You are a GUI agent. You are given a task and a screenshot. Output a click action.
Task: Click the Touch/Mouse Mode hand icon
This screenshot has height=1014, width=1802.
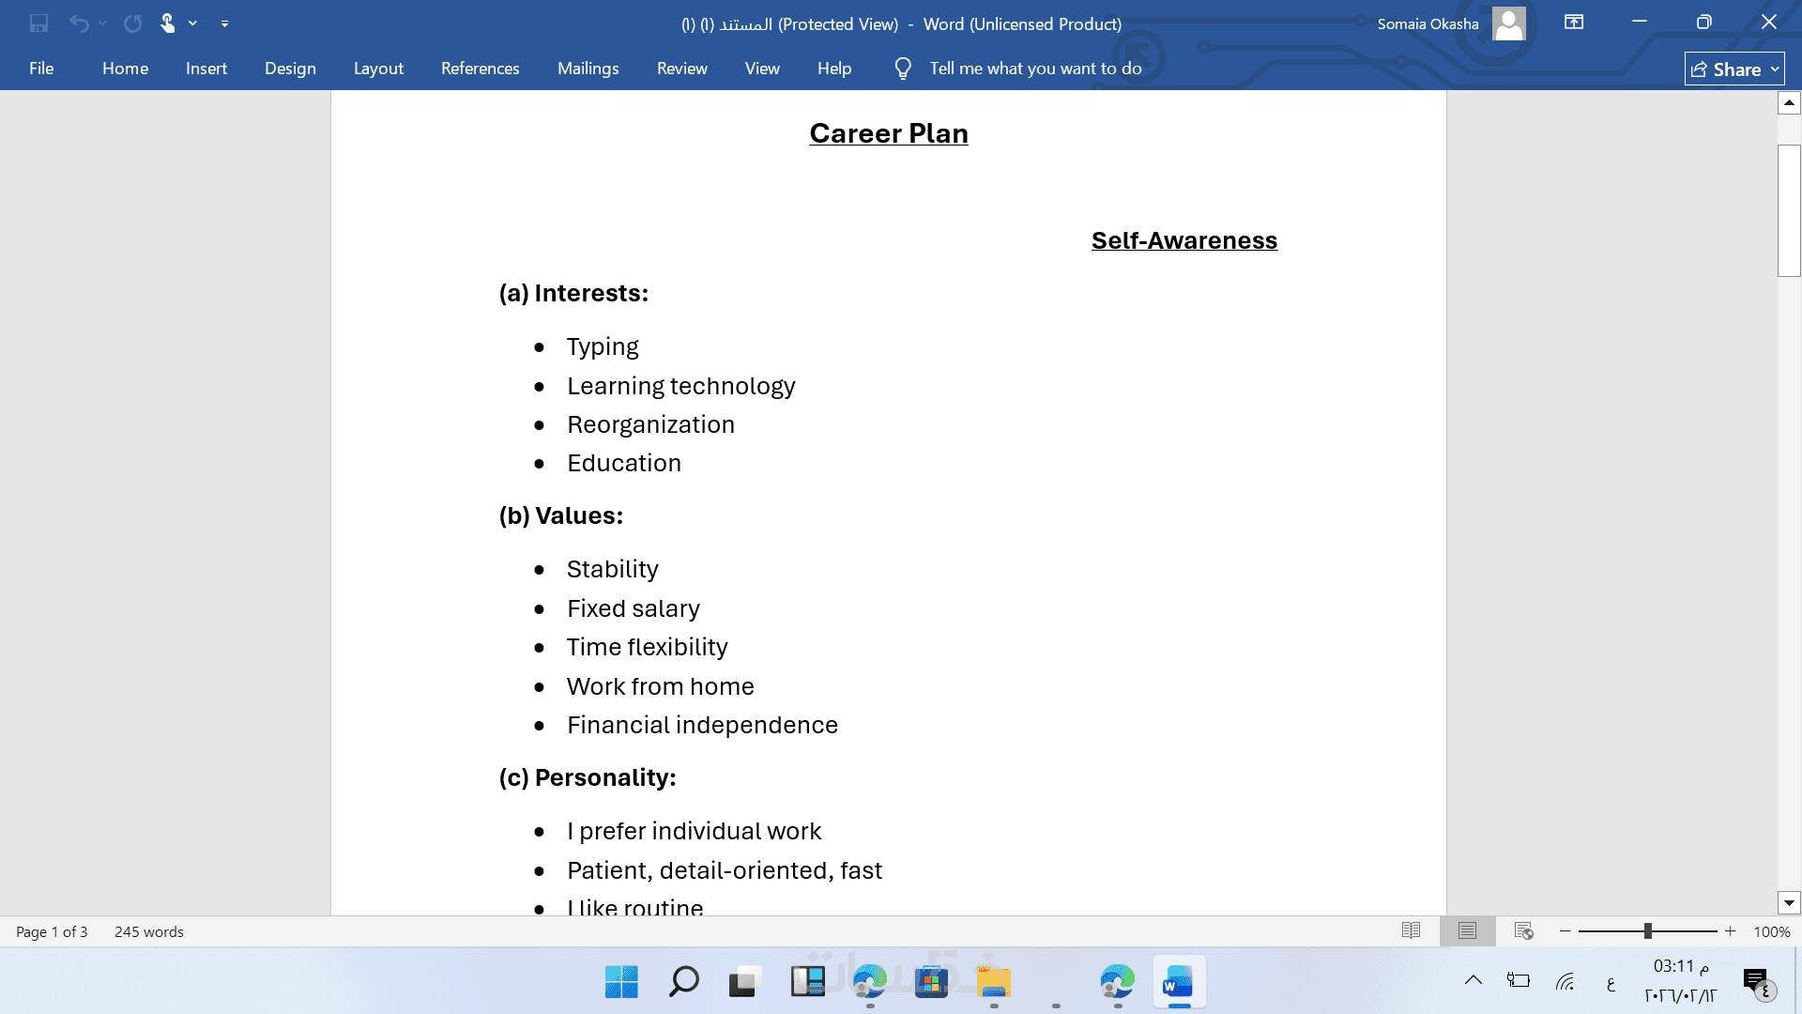[x=167, y=23]
